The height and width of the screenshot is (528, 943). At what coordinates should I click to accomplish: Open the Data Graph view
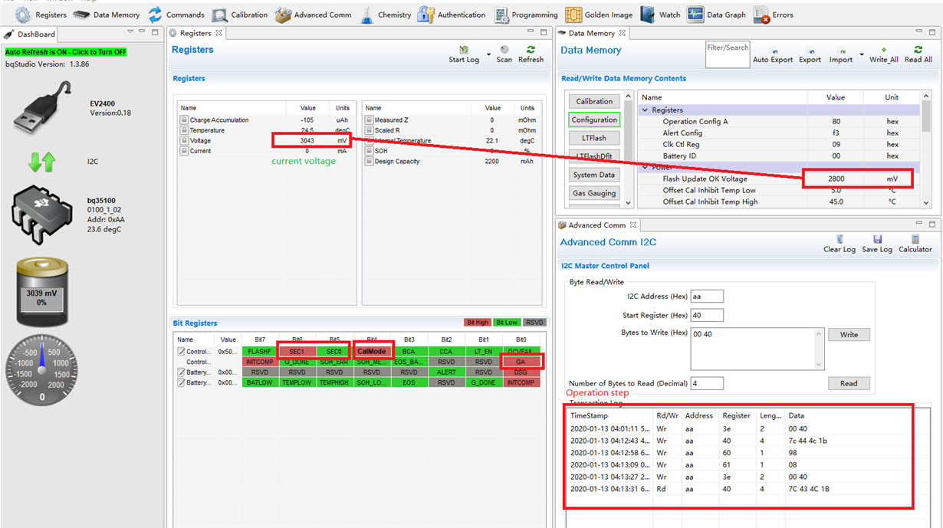coord(717,15)
